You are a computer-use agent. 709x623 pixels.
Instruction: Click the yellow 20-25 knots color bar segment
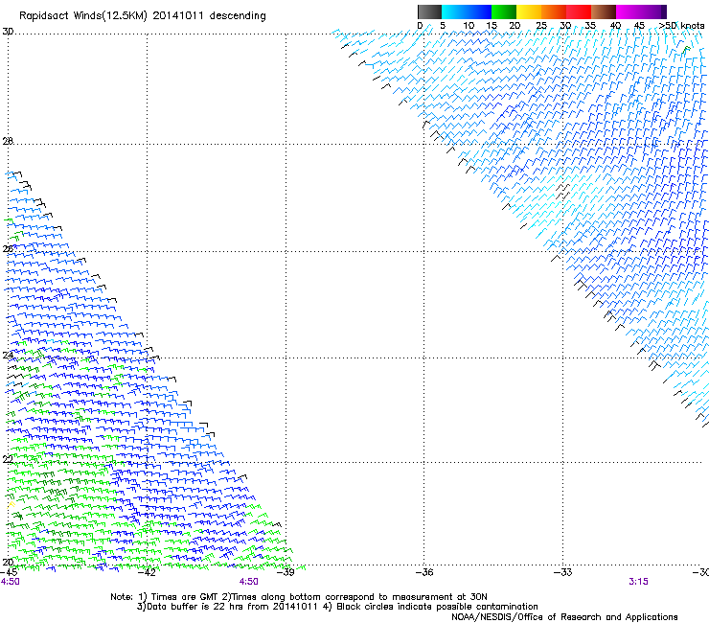[x=529, y=12]
